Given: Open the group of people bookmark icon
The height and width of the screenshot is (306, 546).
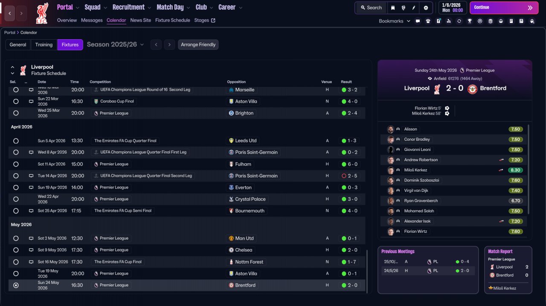Looking at the screenshot, I should (500, 21).
